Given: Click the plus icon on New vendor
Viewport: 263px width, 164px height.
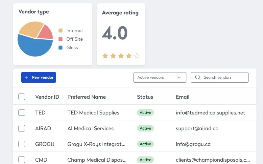Looking at the screenshot, I should 26,77.
